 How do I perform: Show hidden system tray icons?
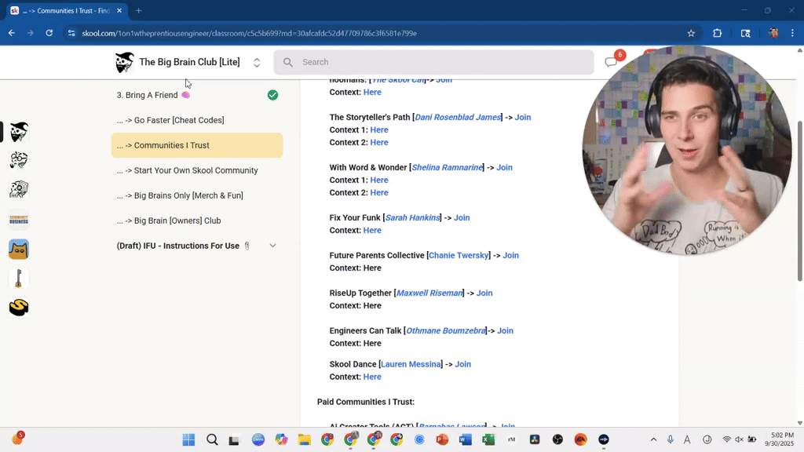coord(653,439)
